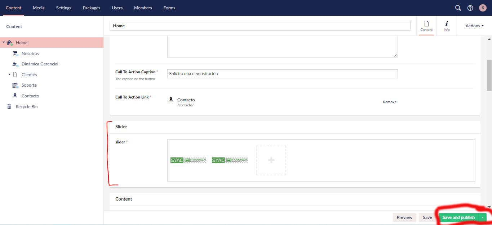Click the Preview button

(x=404, y=217)
